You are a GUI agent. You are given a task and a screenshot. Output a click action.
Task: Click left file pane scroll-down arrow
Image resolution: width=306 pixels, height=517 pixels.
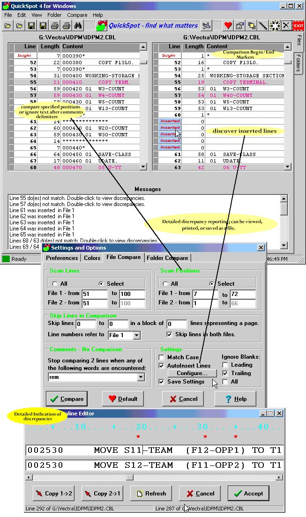(x=143, y=167)
